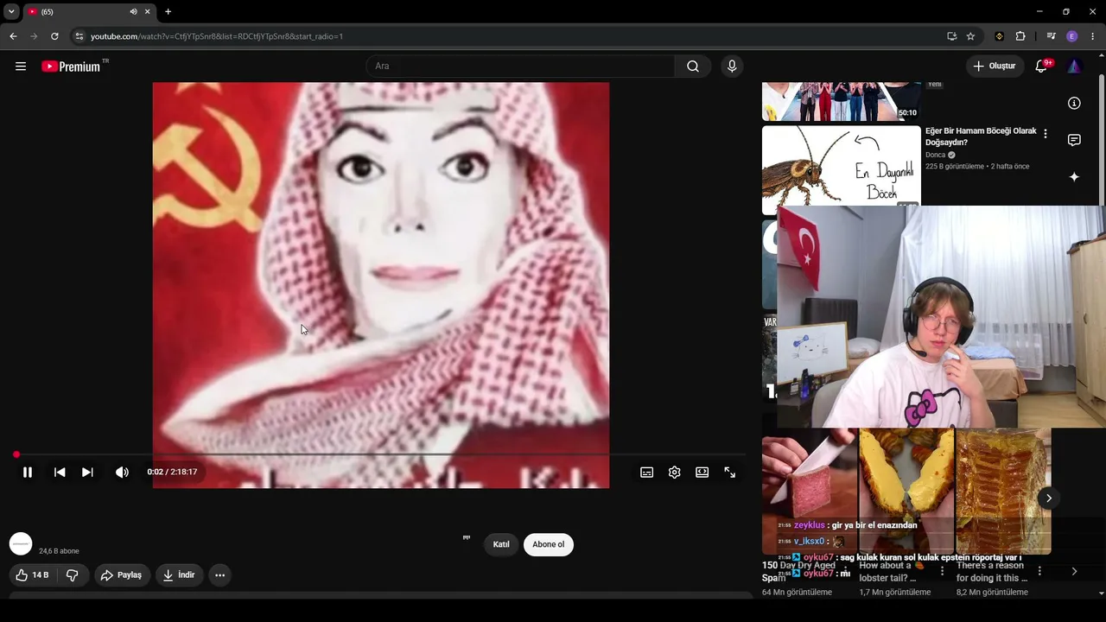The width and height of the screenshot is (1106, 622).
Task: Skip to the next video
Action: (x=87, y=473)
